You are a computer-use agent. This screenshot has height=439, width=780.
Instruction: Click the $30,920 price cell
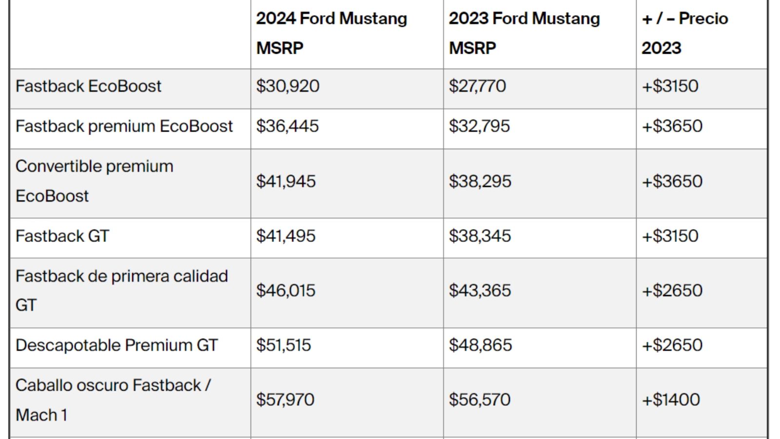click(x=288, y=86)
